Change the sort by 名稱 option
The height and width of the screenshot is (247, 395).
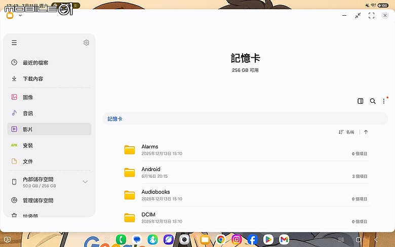coord(346,132)
